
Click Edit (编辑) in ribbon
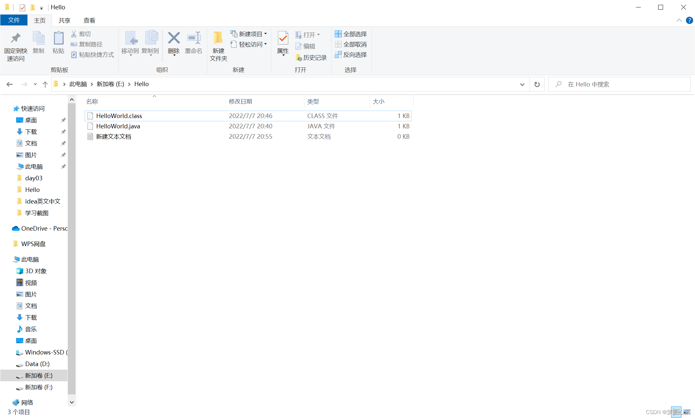tap(305, 46)
